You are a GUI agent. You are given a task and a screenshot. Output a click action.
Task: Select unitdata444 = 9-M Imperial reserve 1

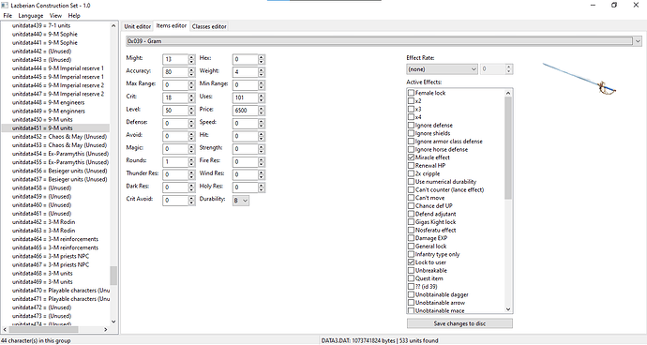[58, 68]
